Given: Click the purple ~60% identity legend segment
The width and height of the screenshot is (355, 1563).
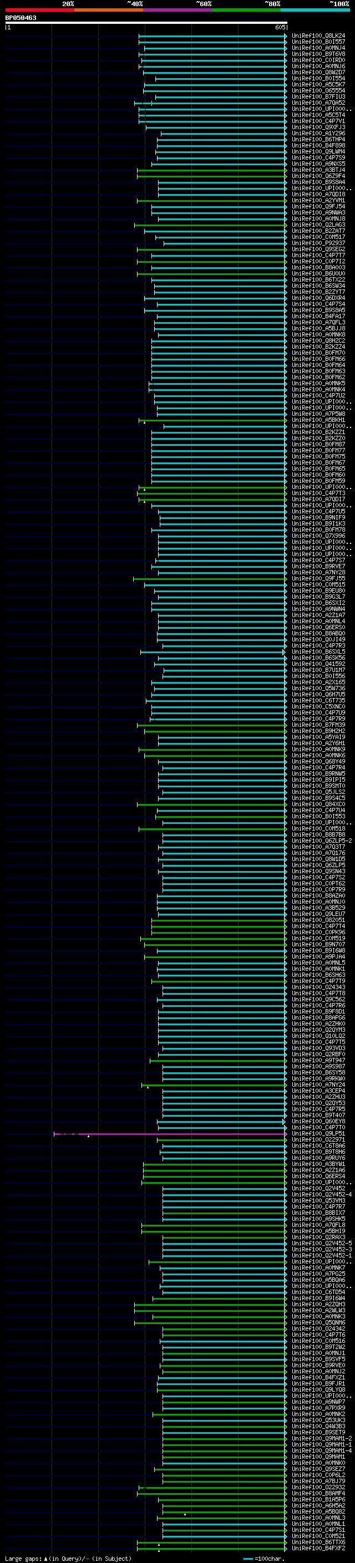Looking at the screenshot, I should tap(177, 11).
